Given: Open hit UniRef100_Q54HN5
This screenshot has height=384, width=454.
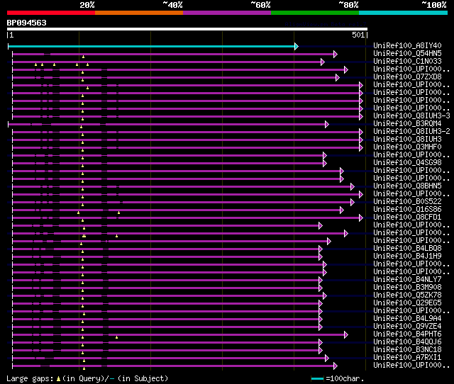Looking at the screenshot, I should (x=407, y=53).
